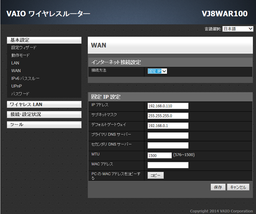Click the キャンセル button
This screenshot has width=256, height=214.
click(x=238, y=187)
